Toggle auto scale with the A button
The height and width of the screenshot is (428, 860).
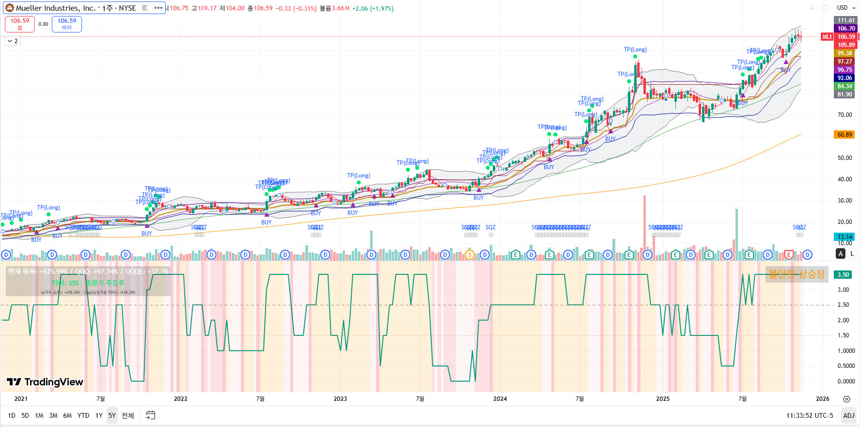tap(841, 254)
